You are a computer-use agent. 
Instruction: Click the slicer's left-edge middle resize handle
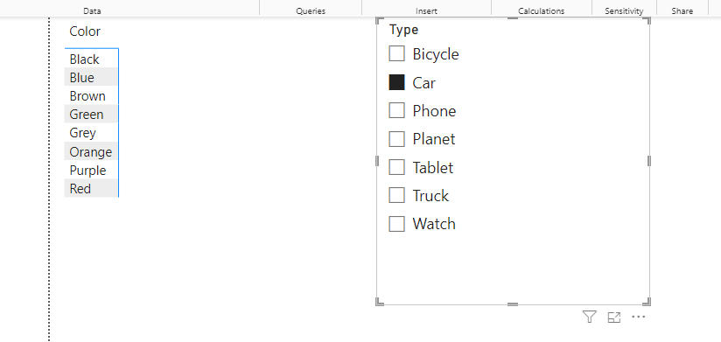(x=377, y=161)
